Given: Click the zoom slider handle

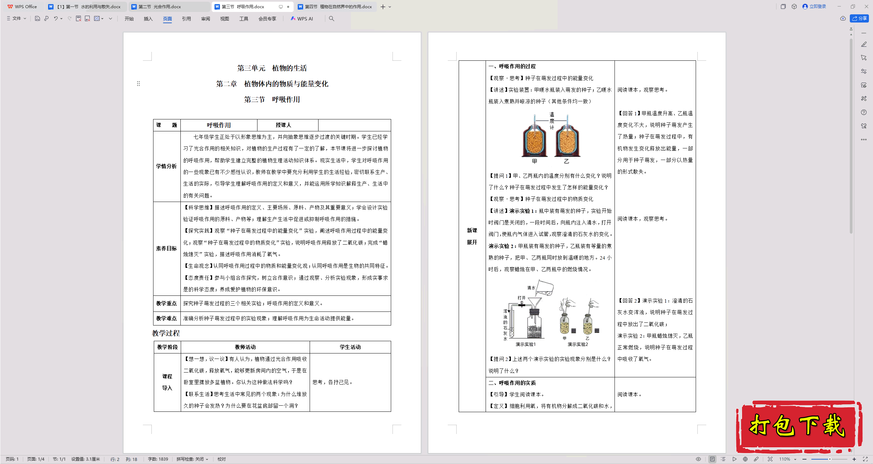Looking at the screenshot, I should [830, 459].
